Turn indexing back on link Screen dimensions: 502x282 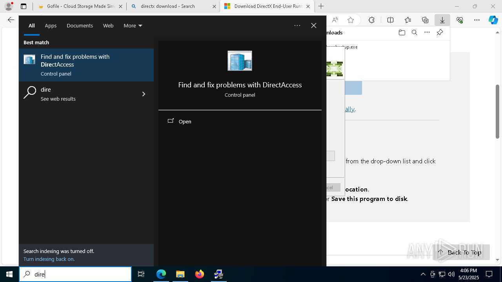[49, 259]
